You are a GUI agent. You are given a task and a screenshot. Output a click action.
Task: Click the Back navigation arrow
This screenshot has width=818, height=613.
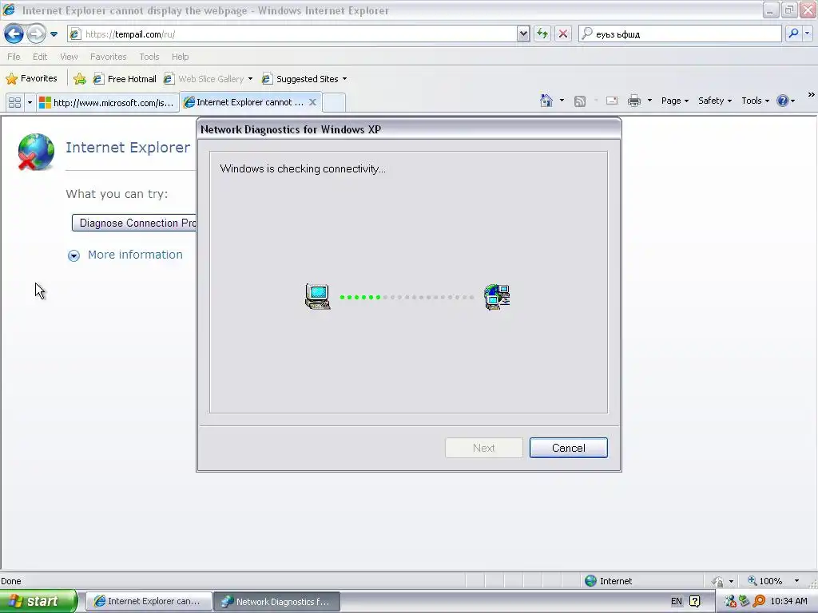14,34
